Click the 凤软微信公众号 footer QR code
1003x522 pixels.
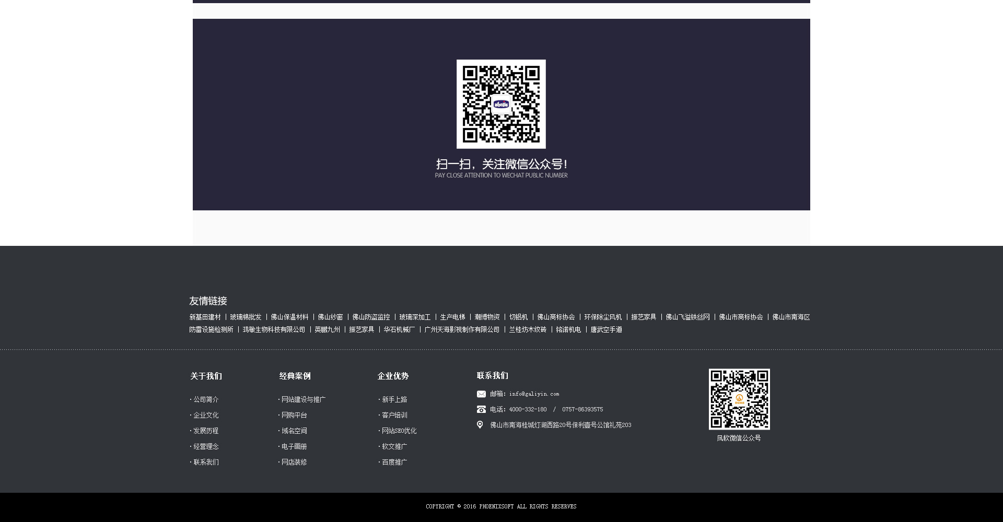(739, 399)
